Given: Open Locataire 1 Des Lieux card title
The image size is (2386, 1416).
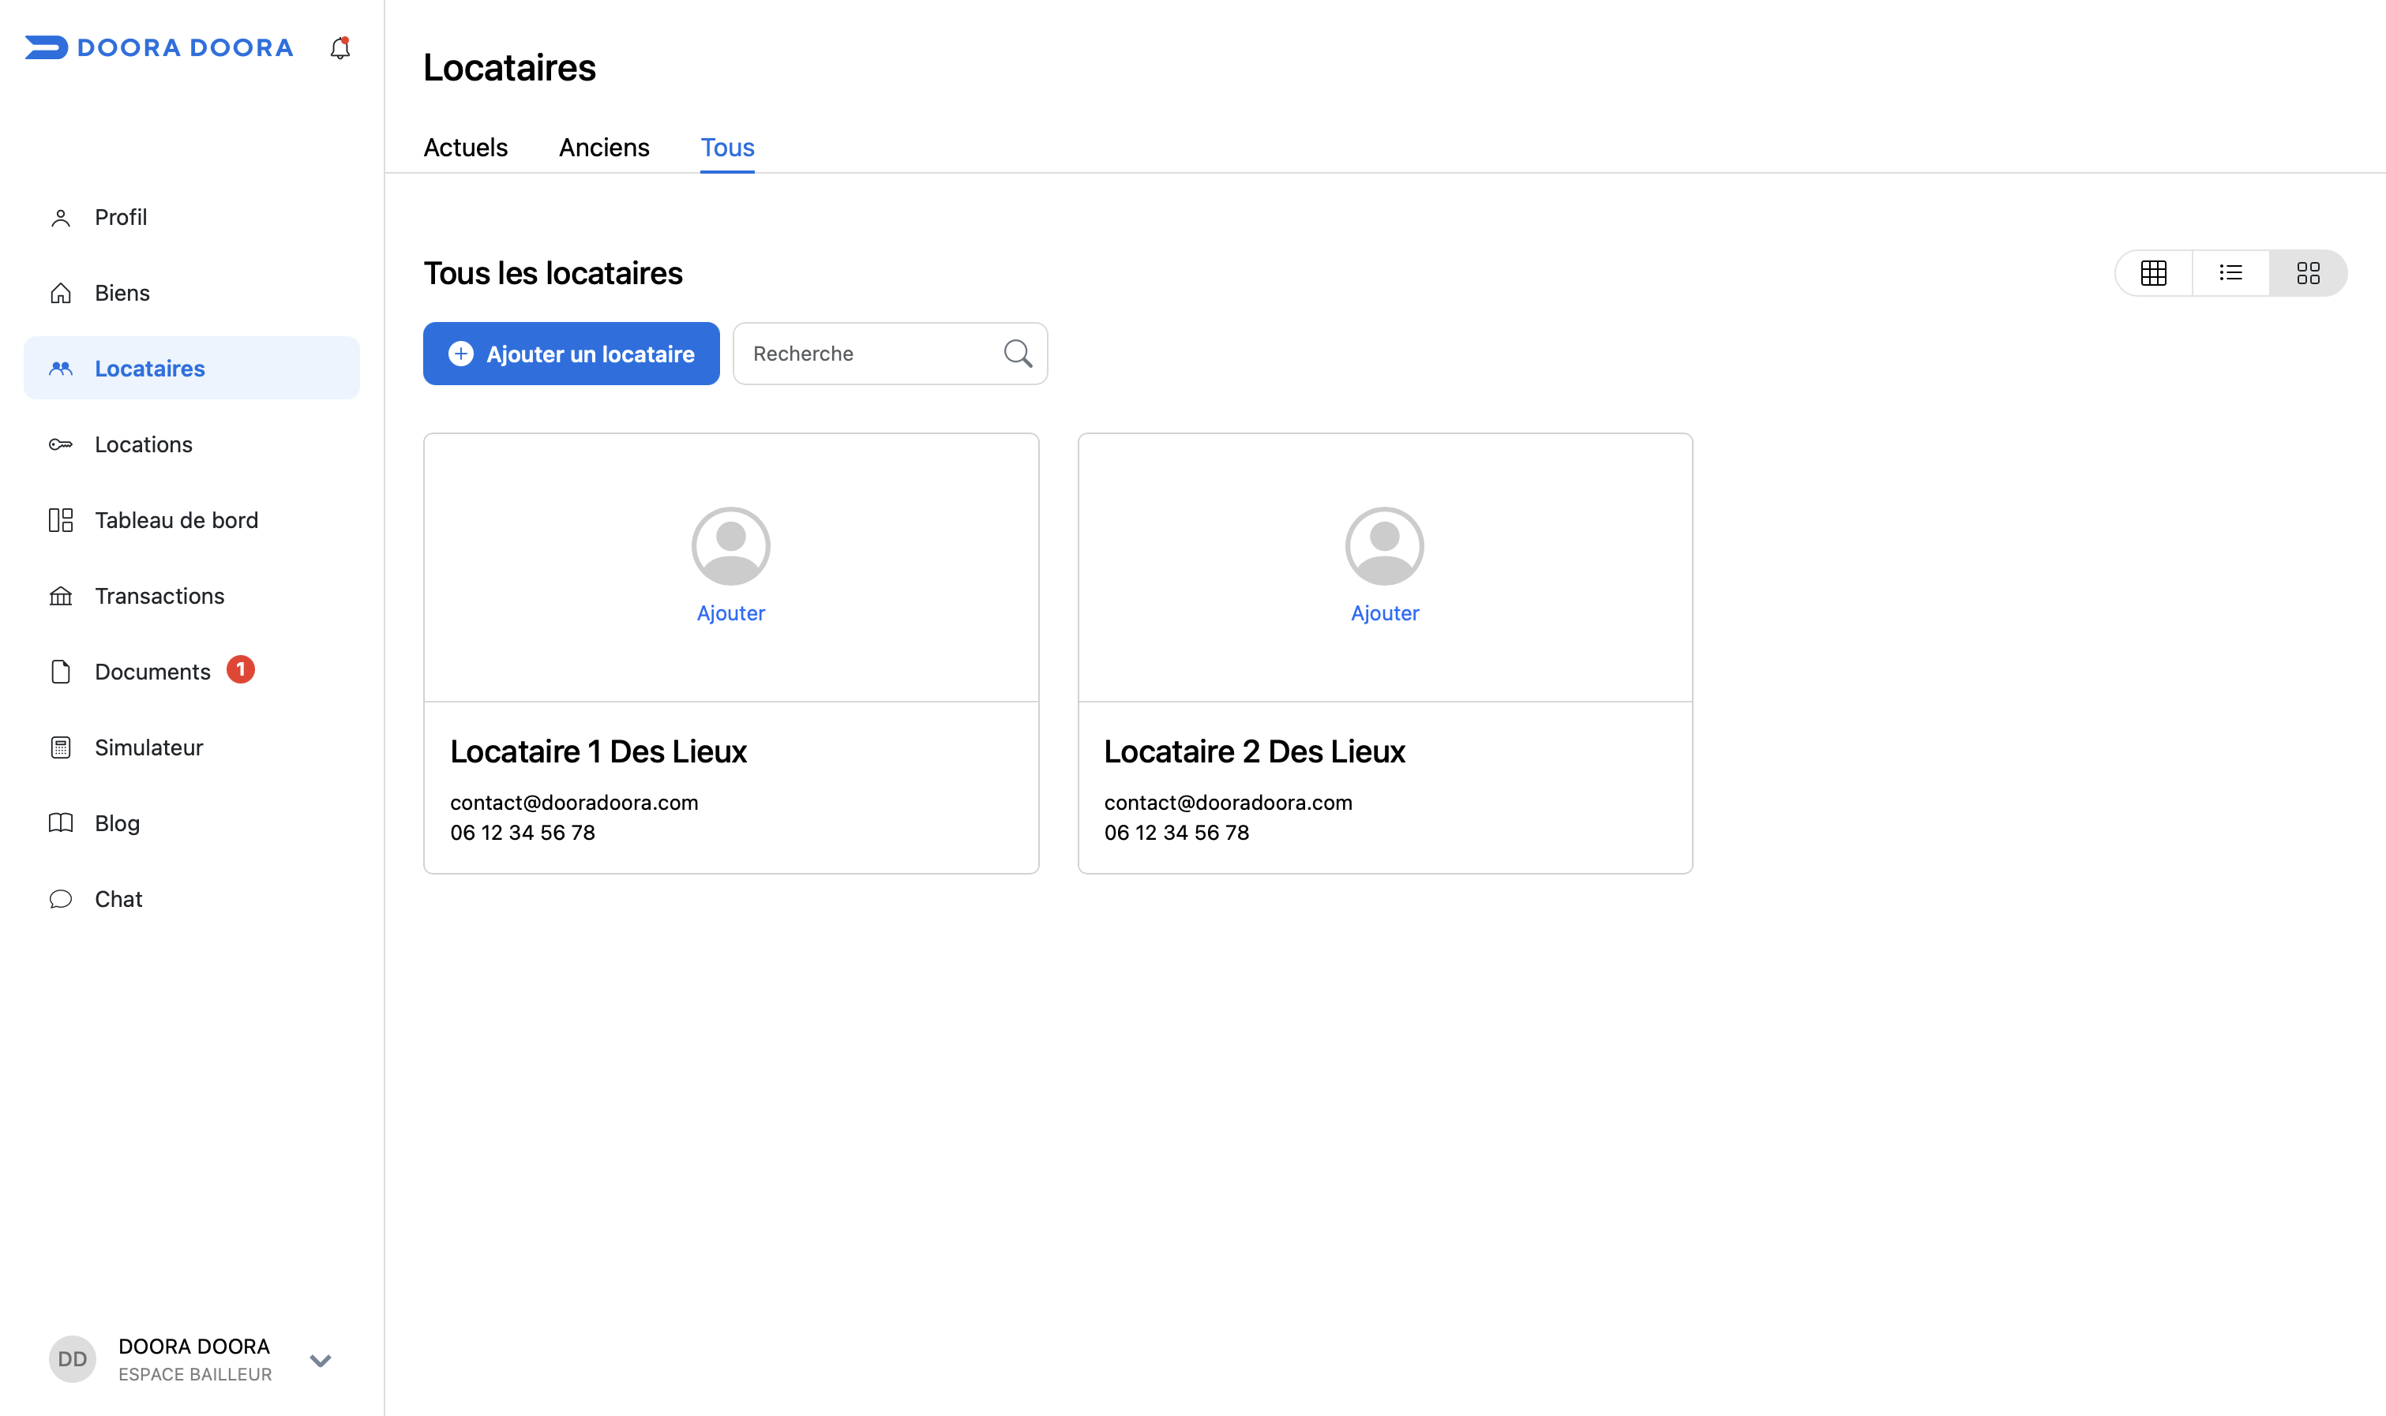Looking at the screenshot, I should 598,752.
